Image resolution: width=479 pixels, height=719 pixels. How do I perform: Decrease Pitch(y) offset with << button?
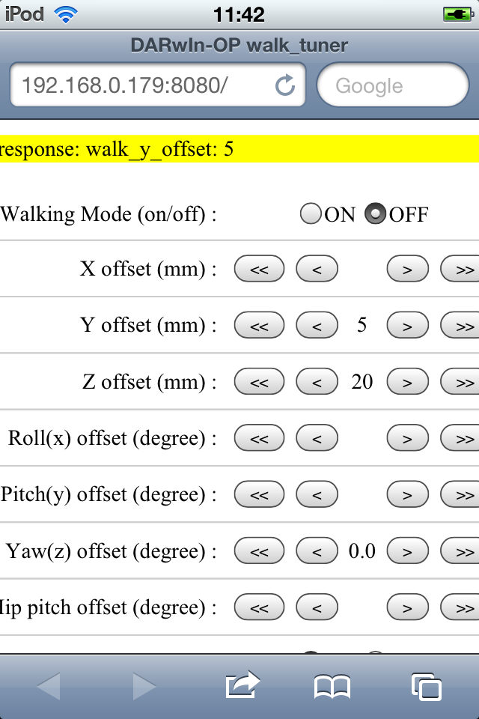click(259, 494)
